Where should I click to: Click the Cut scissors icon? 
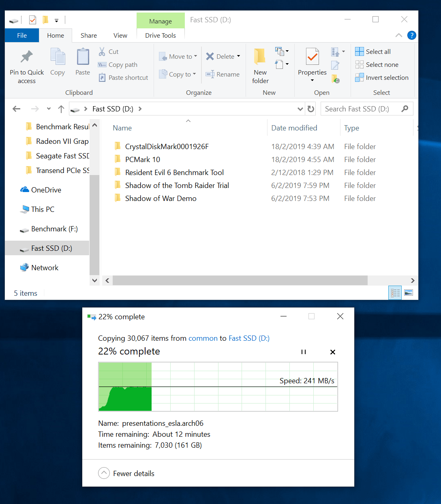tap(102, 51)
